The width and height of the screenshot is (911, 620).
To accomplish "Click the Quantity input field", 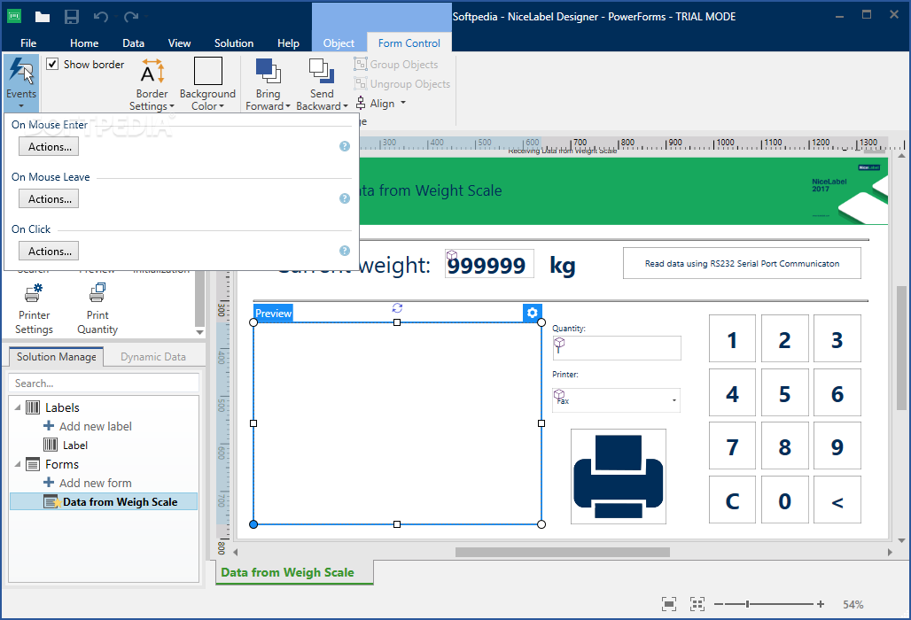I will tap(617, 348).
